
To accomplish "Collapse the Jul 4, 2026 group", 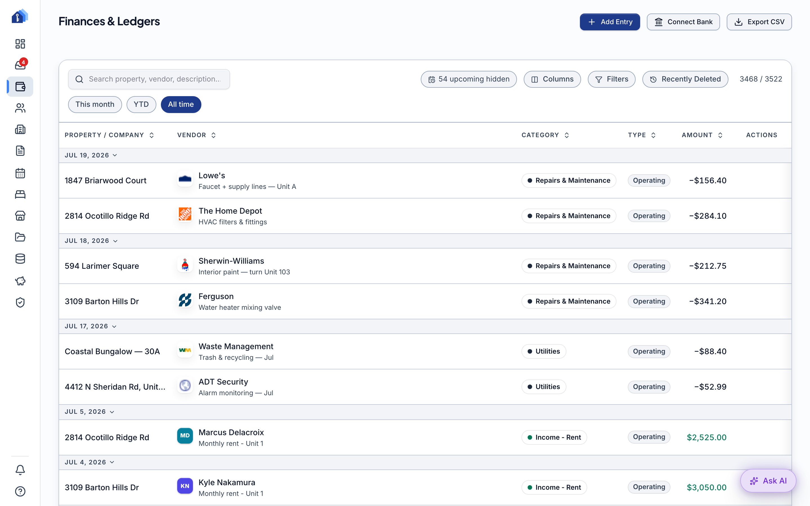I will [x=89, y=462].
